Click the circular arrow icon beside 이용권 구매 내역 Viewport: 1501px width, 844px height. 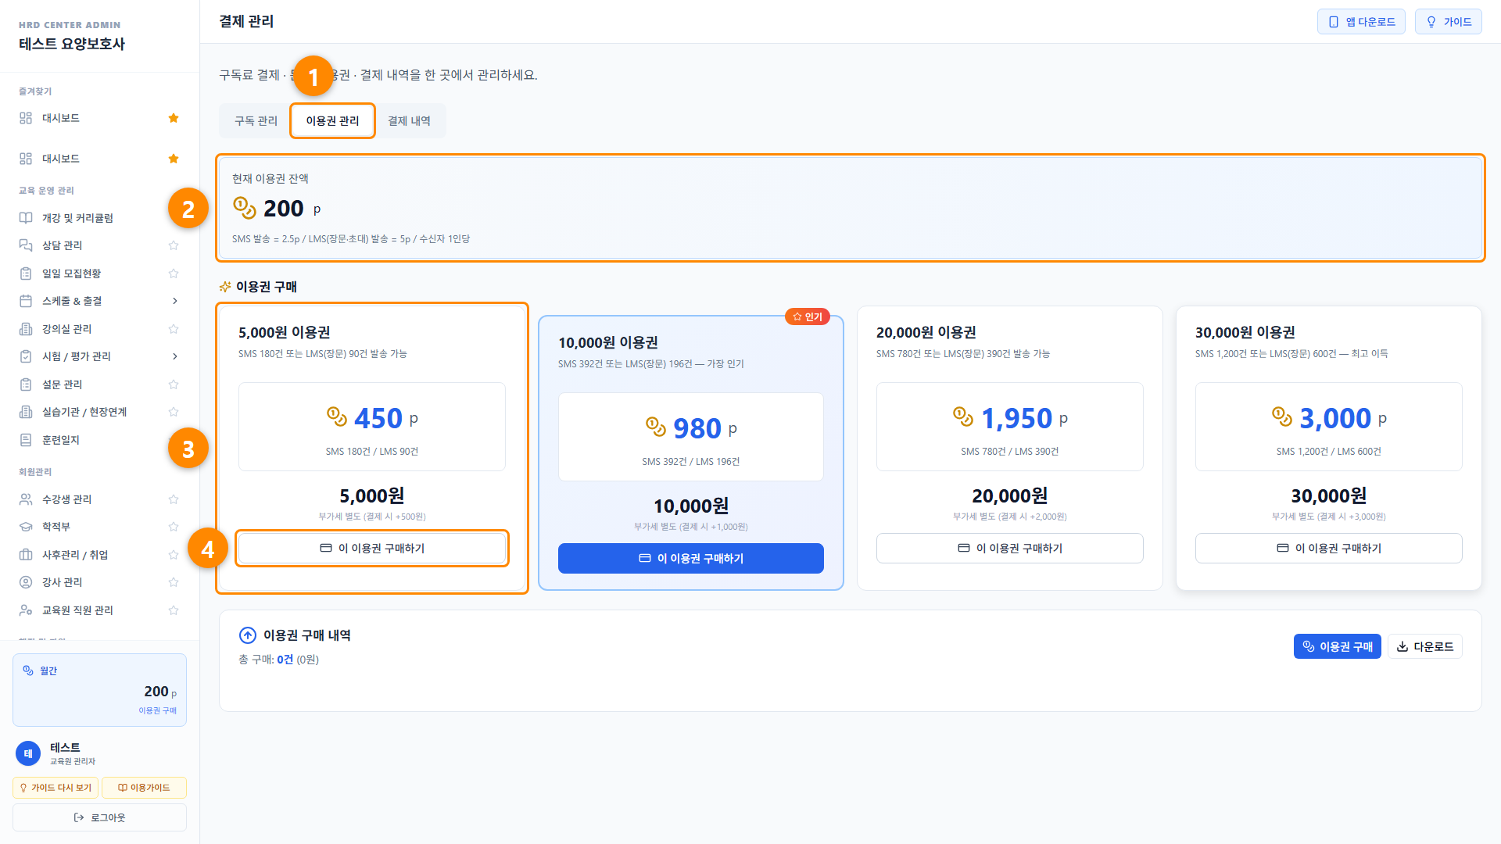point(248,635)
